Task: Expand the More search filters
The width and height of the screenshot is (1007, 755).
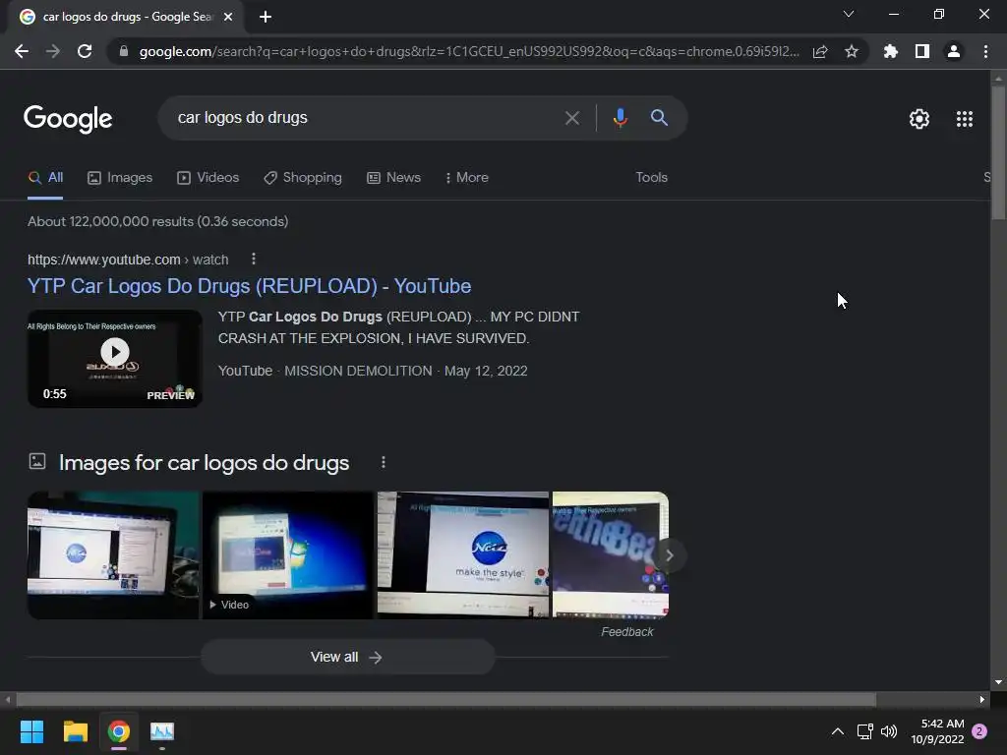Action: [x=467, y=178]
